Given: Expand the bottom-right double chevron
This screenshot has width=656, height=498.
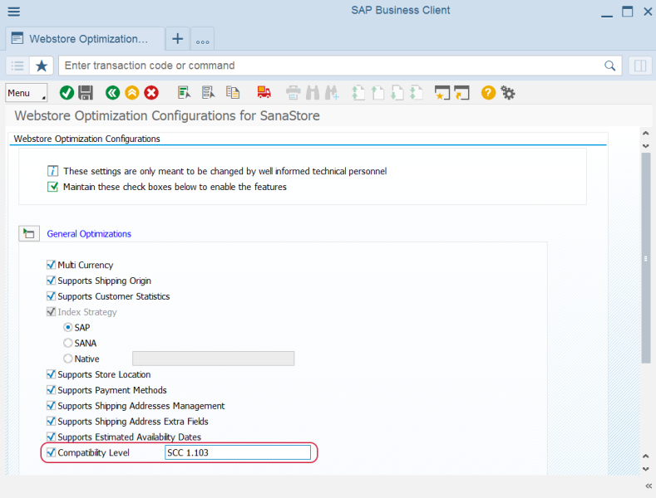Looking at the screenshot, I should click(x=649, y=486).
